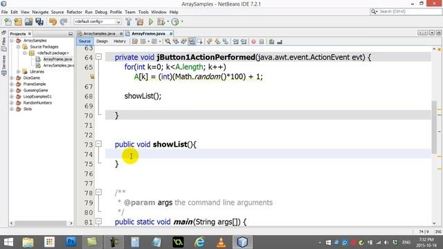
Task: Select ArrayFrame.java in the project tree
Action: pyautogui.click(x=57, y=59)
